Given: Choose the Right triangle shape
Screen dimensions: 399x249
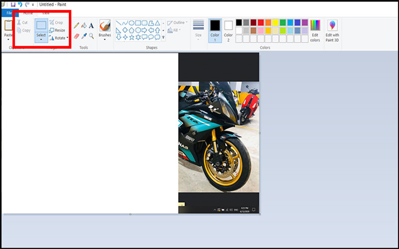Looking at the screenshot, I should (x=118, y=30).
